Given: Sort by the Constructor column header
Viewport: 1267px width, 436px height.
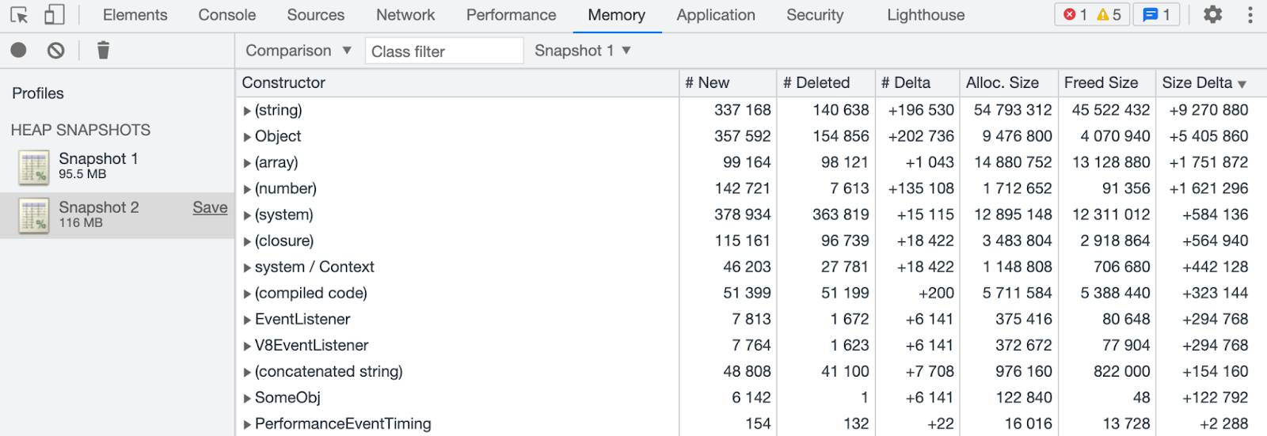Looking at the screenshot, I should [x=457, y=83].
